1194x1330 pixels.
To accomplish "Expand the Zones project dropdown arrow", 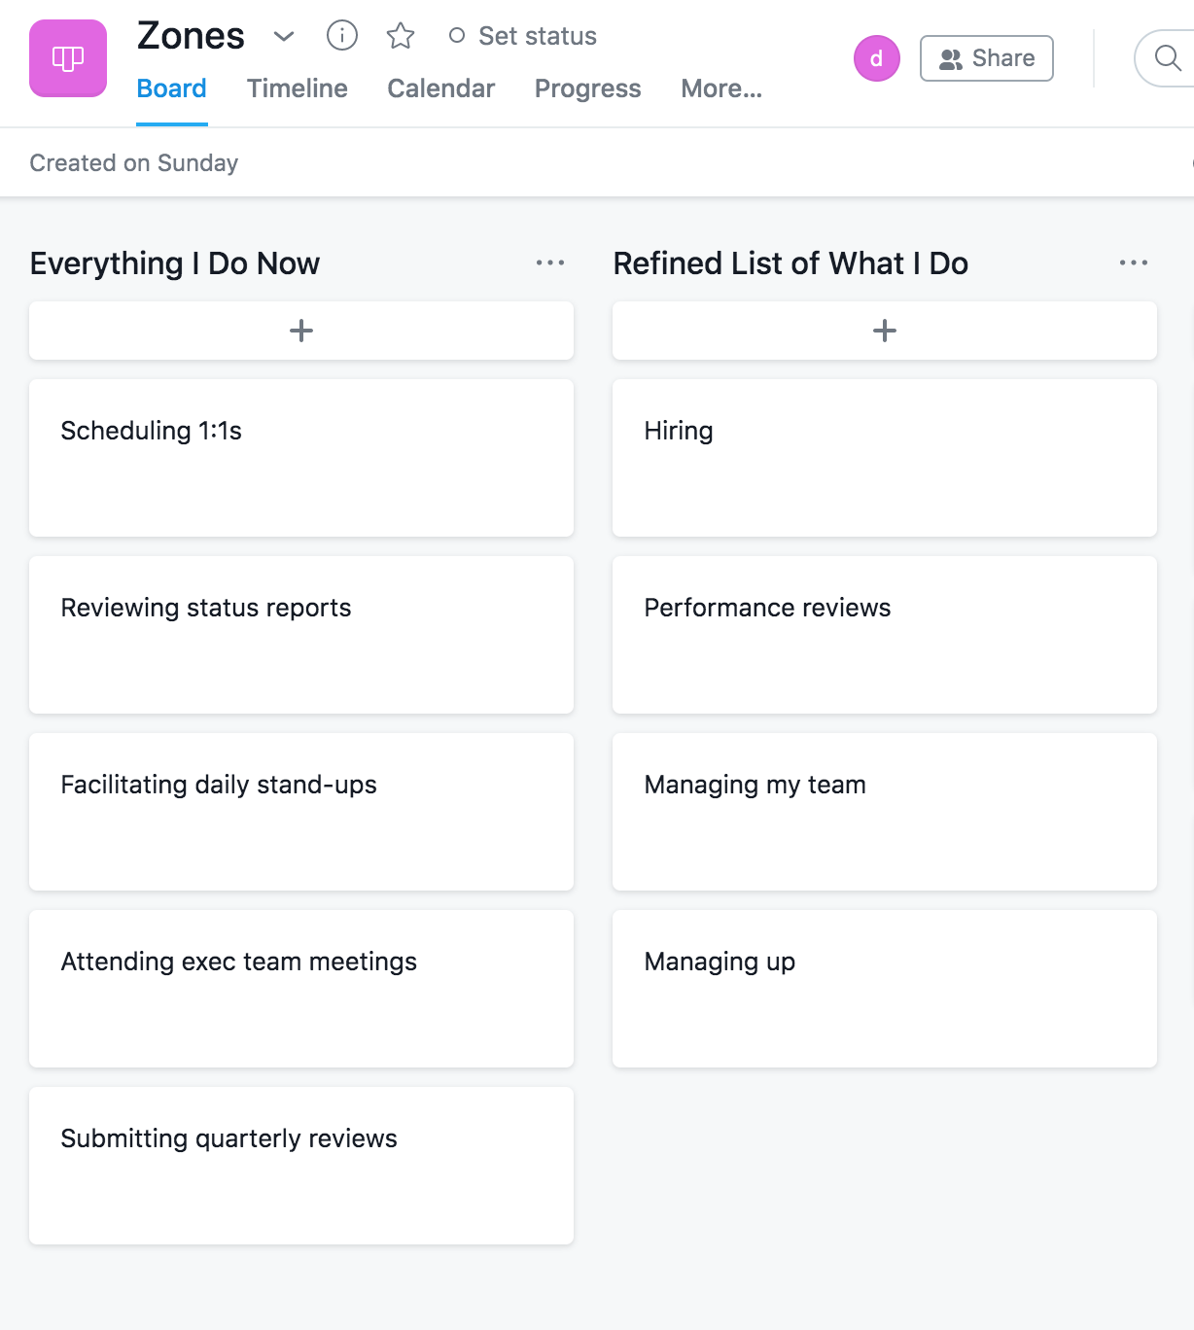I will [x=284, y=36].
